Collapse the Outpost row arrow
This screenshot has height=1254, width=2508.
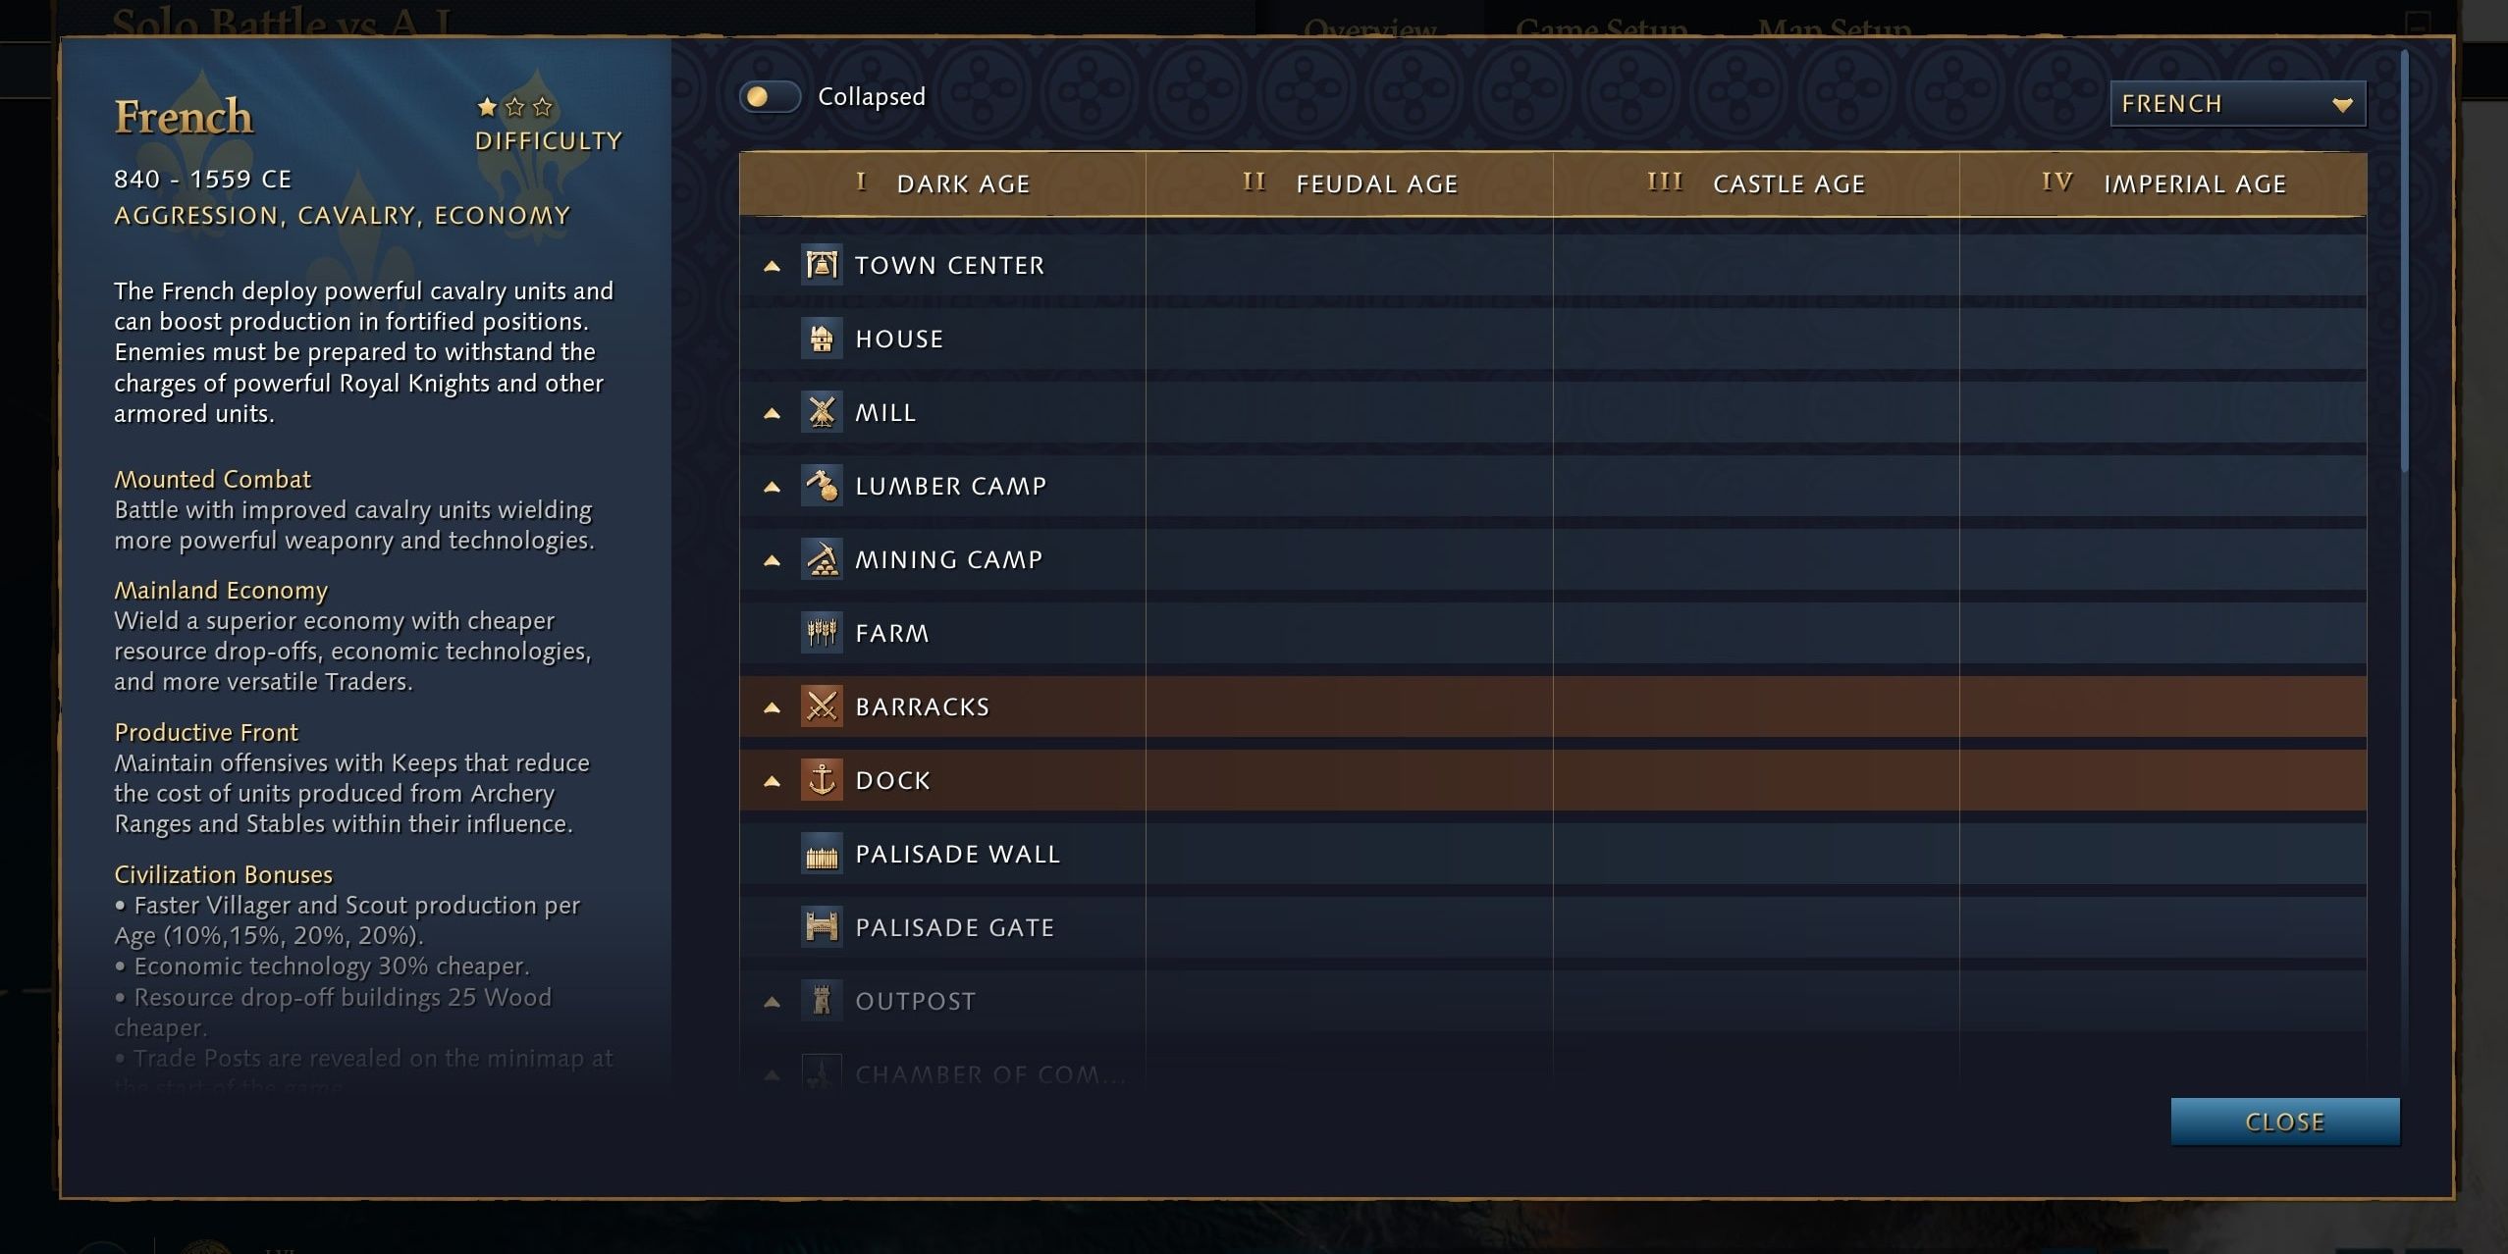pos(773,1002)
